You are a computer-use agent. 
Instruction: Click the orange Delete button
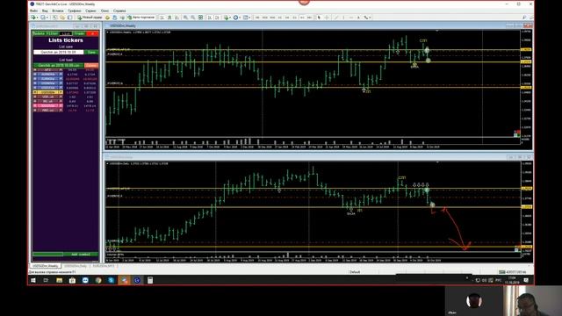point(91,66)
